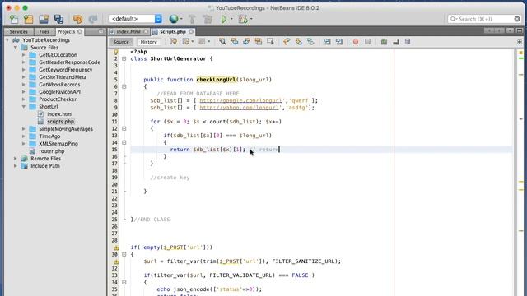Switch to the Services tab
527x296 pixels.
18,31
